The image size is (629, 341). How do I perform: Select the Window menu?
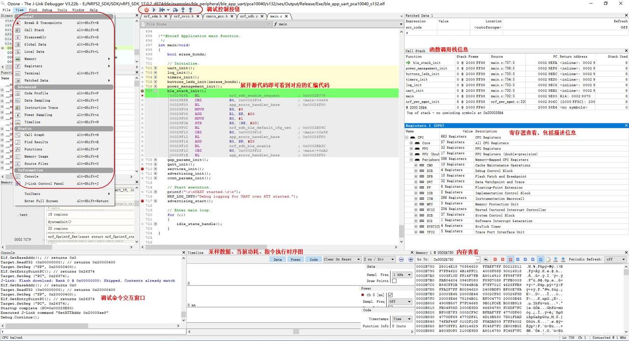coord(78,10)
